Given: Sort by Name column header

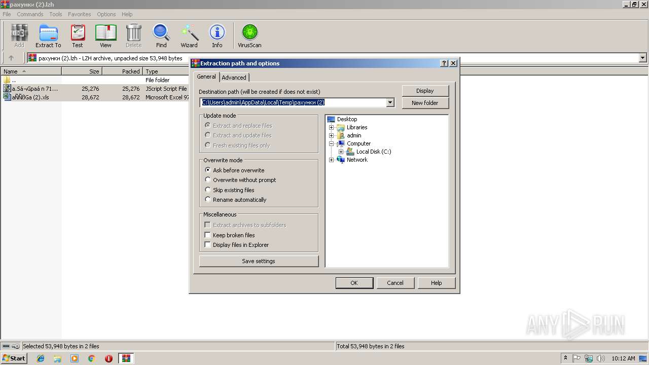Looking at the screenshot, I should pyautogui.click(x=31, y=71).
